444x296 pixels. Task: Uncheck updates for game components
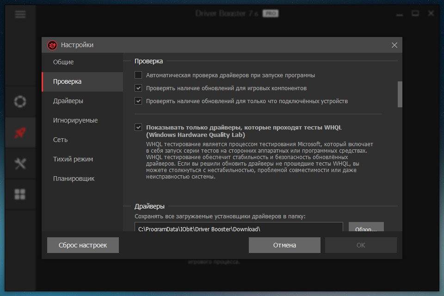pos(138,88)
